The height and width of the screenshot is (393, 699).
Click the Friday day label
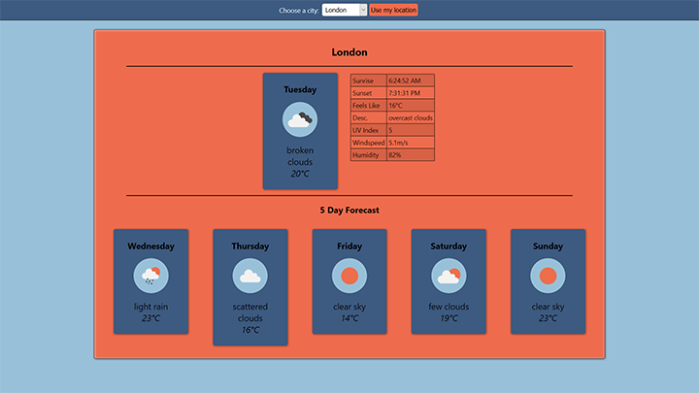(349, 246)
